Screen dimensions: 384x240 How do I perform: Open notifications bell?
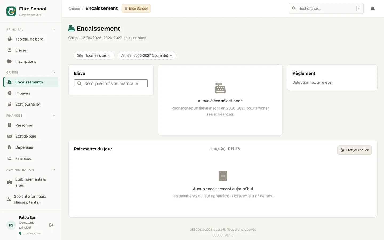click(373, 9)
